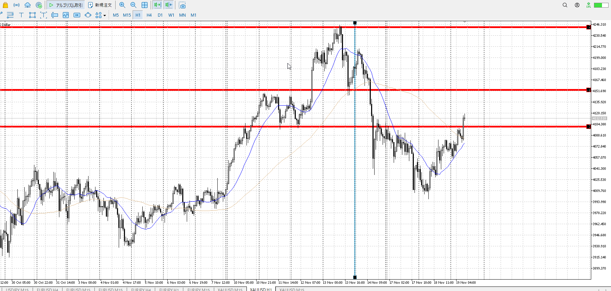Viewport: 611px width, 291px height.
Task: Select the text label drawing tool
Action: (21, 15)
